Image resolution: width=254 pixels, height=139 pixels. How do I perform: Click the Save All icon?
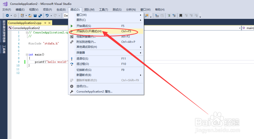[x=40, y=16]
